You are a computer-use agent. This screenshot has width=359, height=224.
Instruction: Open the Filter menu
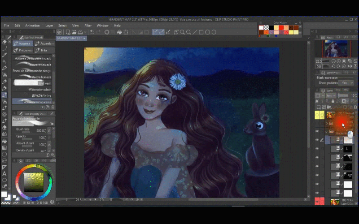point(88,26)
